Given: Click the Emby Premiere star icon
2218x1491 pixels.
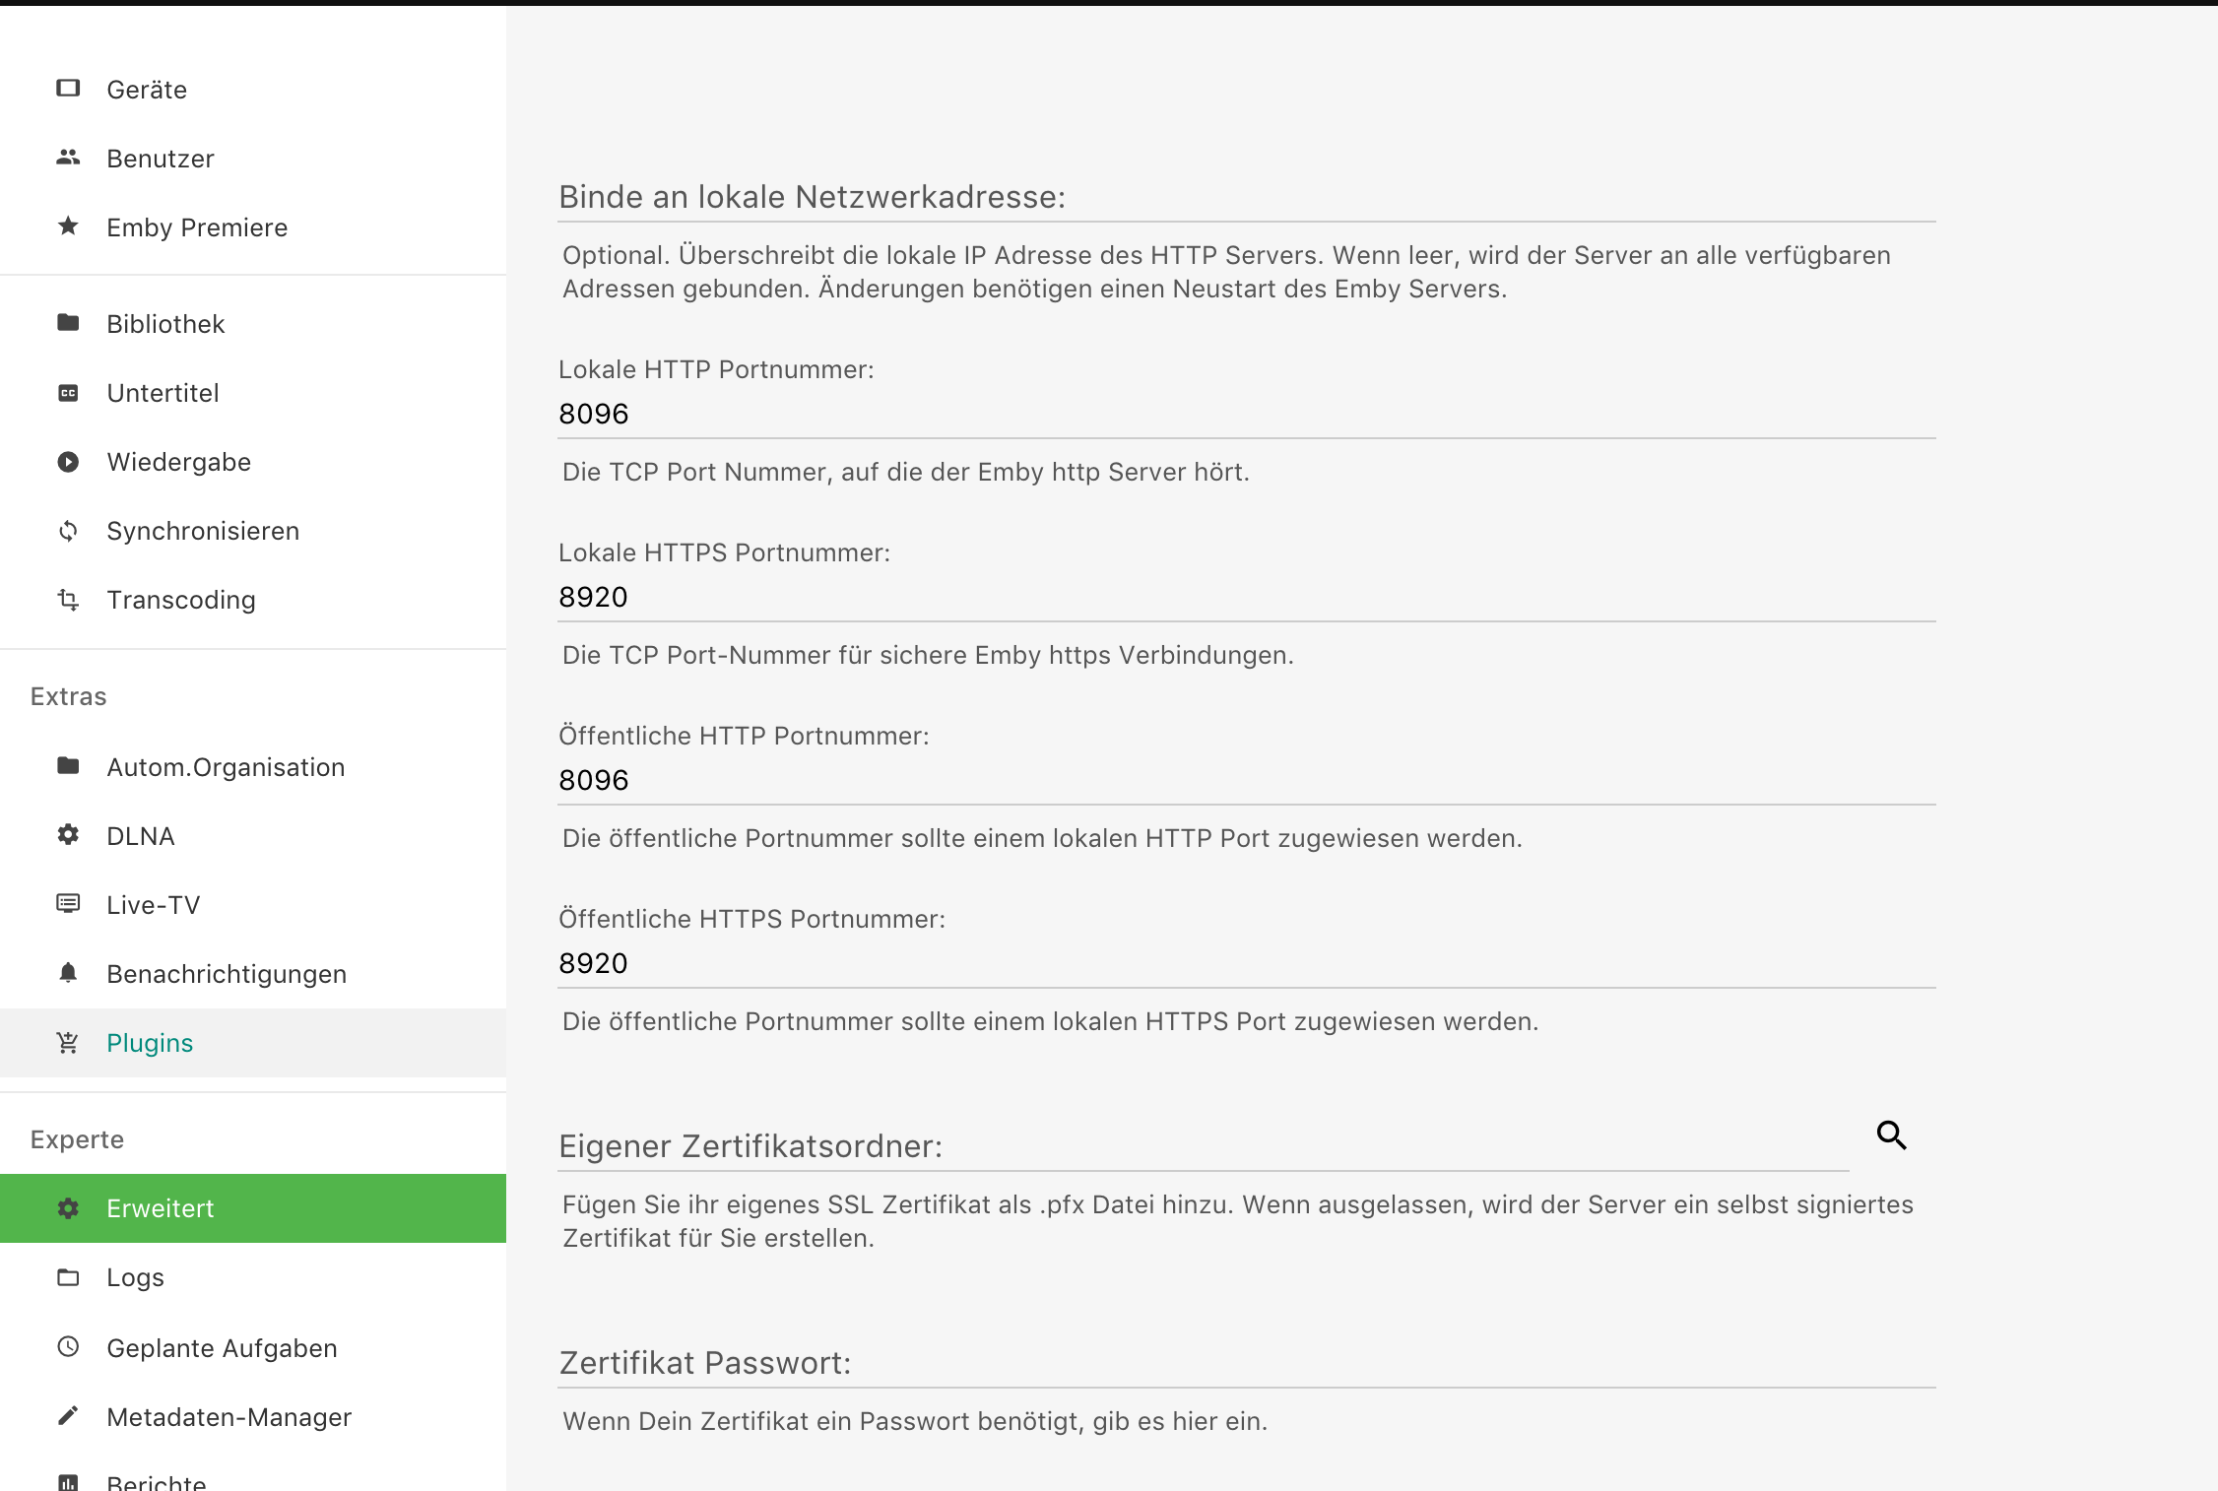Looking at the screenshot, I should click(x=68, y=227).
